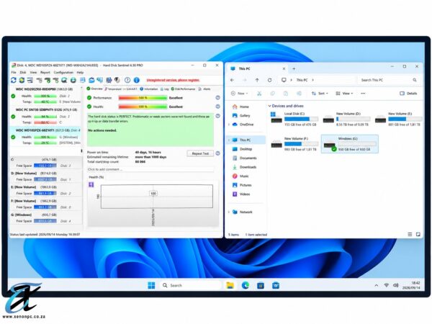This screenshot has width=432, height=324.
Task: Select New Volume (F:) drive in Explorer
Action: click(x=294, y=144)
